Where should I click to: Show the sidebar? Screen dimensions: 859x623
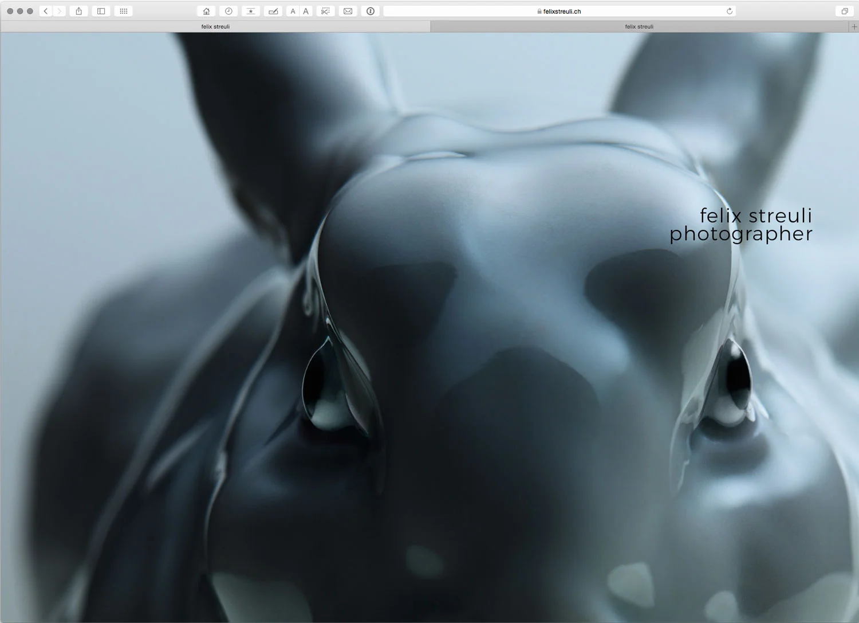[x=101, y=11]
